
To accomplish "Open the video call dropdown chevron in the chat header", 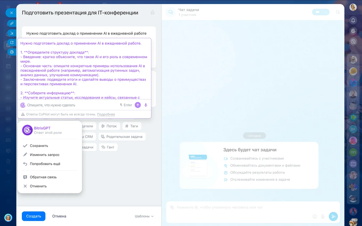I will [325, 12].
